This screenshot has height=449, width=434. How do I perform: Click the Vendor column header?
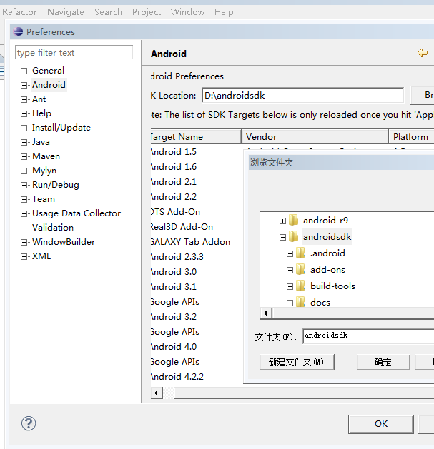[x=315, y=136]
